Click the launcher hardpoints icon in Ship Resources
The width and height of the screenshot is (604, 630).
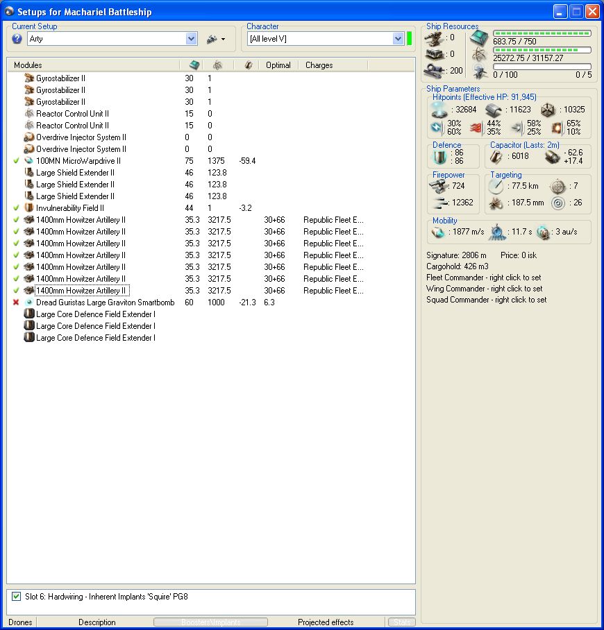[x=435, y=54]
